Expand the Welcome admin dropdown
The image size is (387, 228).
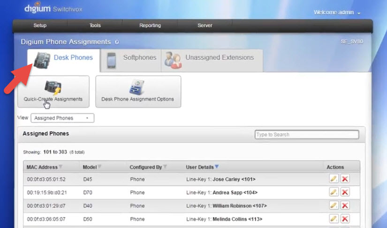(x=337, y=12)
